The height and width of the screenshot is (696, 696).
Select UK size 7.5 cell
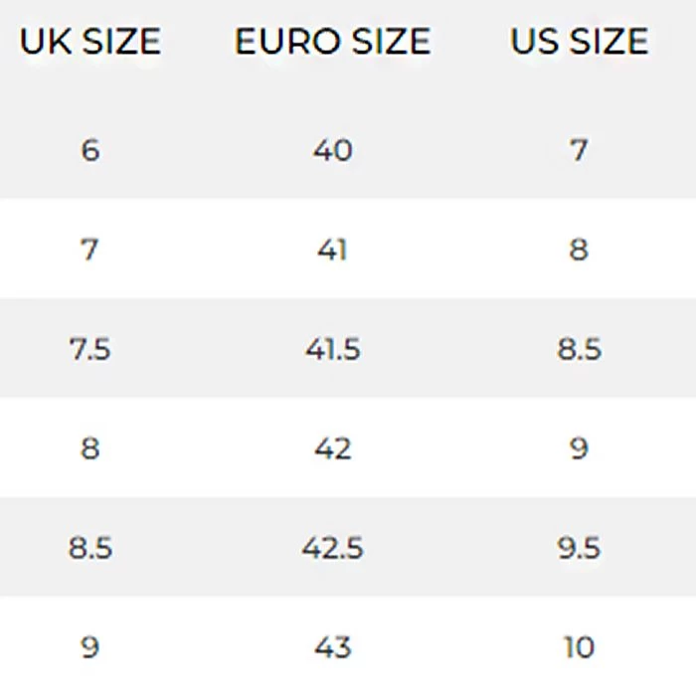(x=90, y=349)
